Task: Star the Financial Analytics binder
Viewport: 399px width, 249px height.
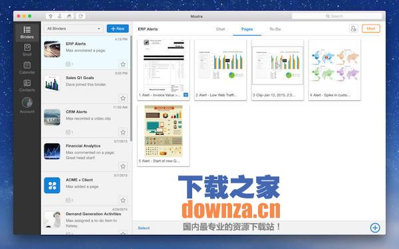Action: point(123,166)
